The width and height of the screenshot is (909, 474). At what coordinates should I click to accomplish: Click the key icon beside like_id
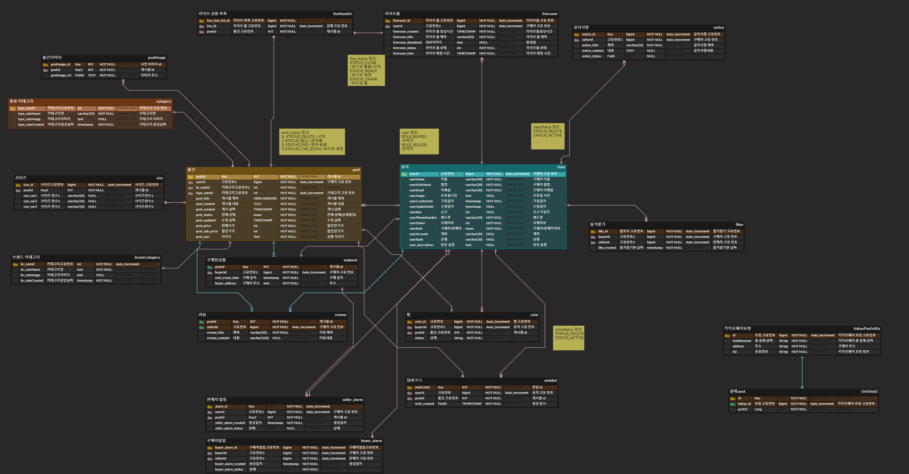click(x=593, y=232)
